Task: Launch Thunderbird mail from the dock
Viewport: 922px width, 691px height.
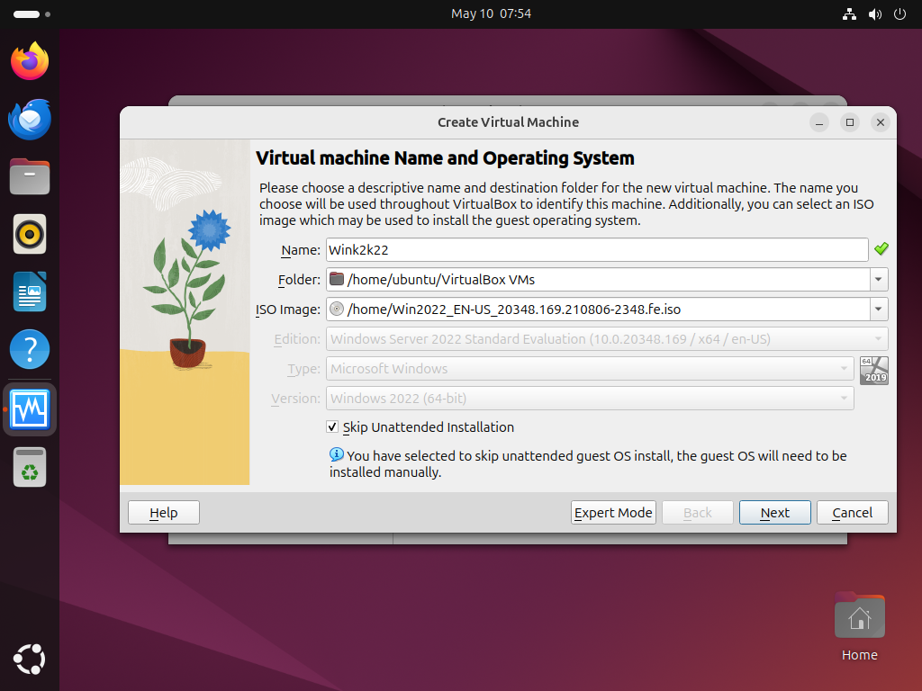Action: [x=30, y=120]
